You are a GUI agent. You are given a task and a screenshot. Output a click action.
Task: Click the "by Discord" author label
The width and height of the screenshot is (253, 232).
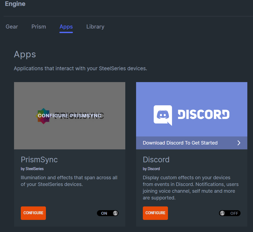click(151, 169)
